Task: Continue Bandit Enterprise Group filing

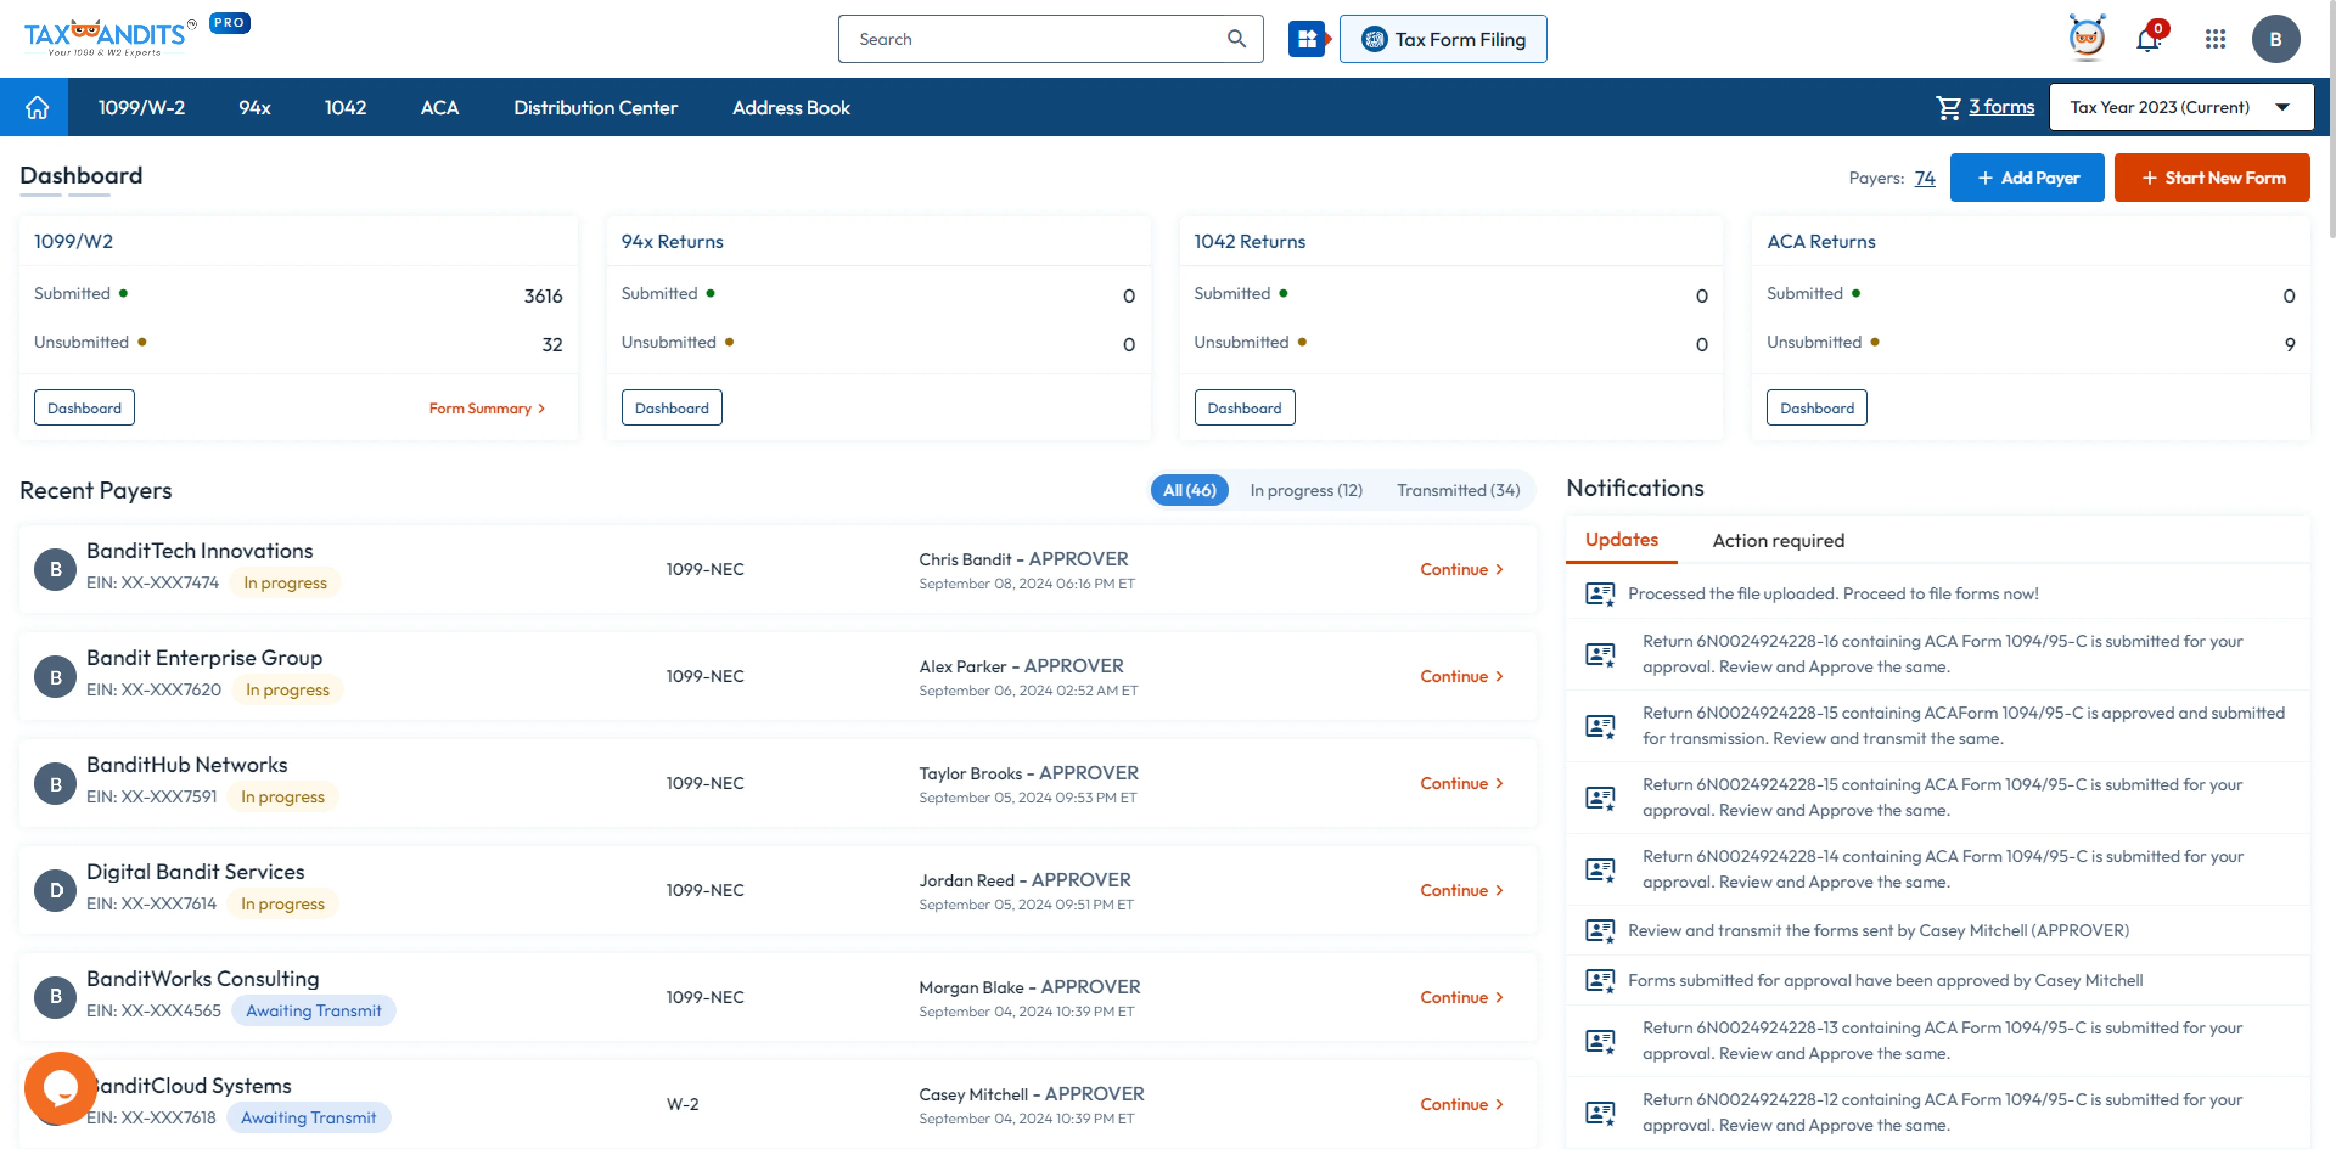Action: point(1462,676)
